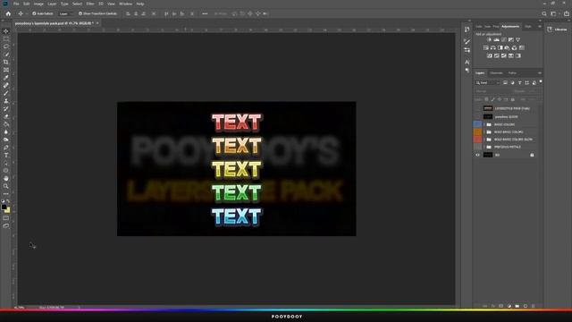Open the Image menu

coord(38,4)
